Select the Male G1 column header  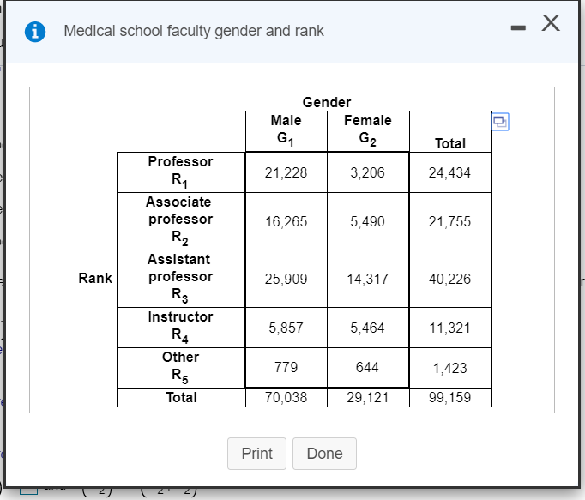(286, 131)
